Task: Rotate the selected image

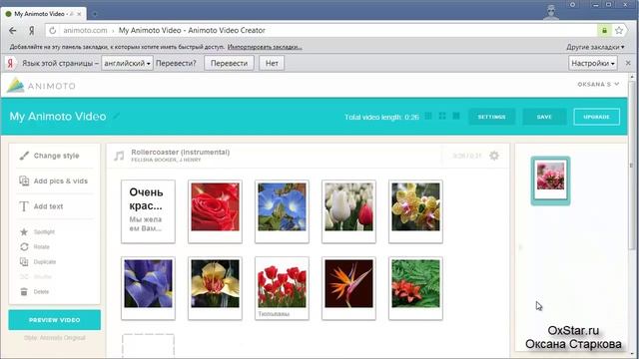Action: pyautogui.click(x=24, y=246)
